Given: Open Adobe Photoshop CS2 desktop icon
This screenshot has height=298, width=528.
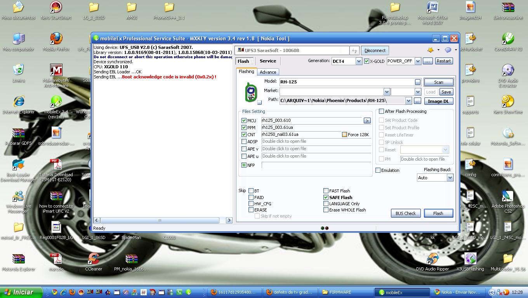Looking at the screenshot, I should pos(508,201).
